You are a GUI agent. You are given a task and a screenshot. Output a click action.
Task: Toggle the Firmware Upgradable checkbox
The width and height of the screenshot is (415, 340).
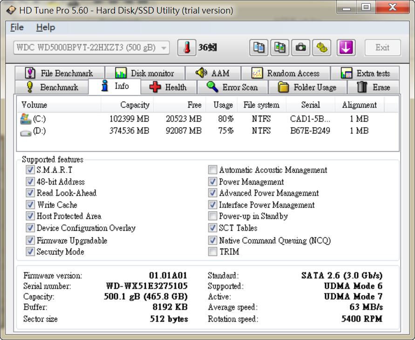point(30,240)
